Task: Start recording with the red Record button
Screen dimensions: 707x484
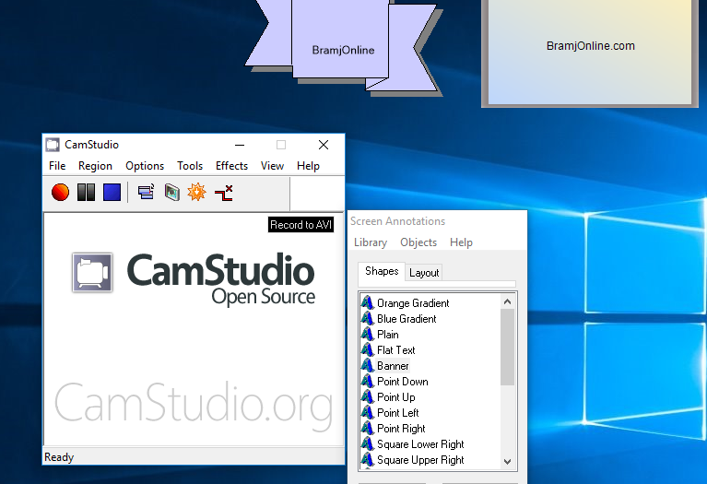Action: (61, 192)
